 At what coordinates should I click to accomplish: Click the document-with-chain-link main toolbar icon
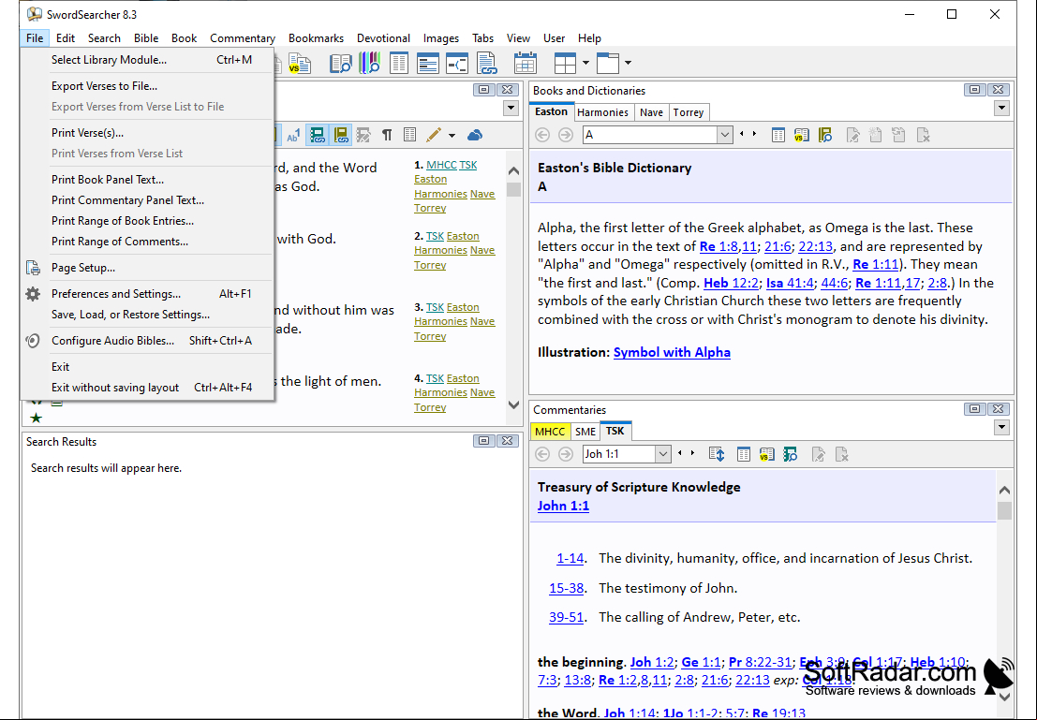(486, 64)
